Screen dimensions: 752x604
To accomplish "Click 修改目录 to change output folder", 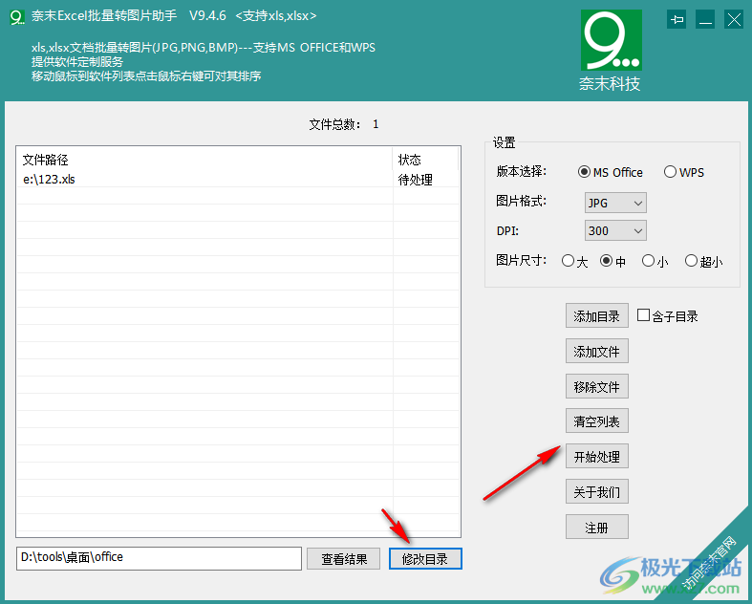I will pyautogui.click(x=425, y=559).
